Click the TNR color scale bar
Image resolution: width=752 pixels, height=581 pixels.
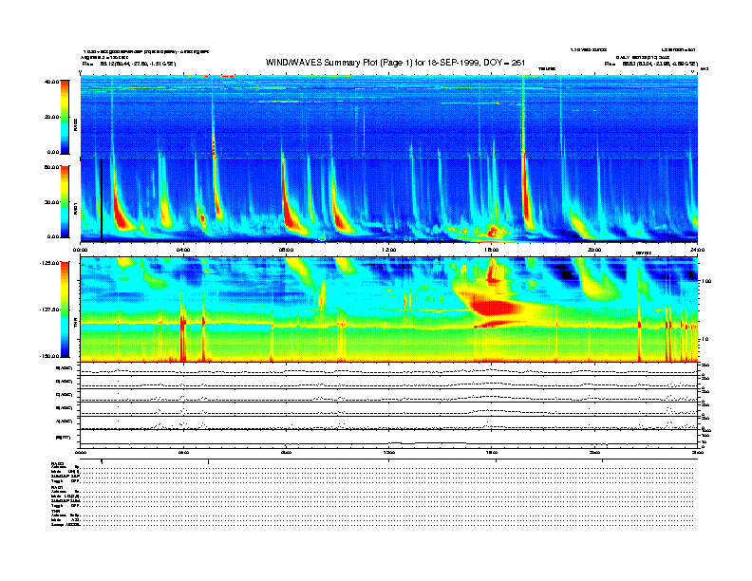(x=65, y=309)
